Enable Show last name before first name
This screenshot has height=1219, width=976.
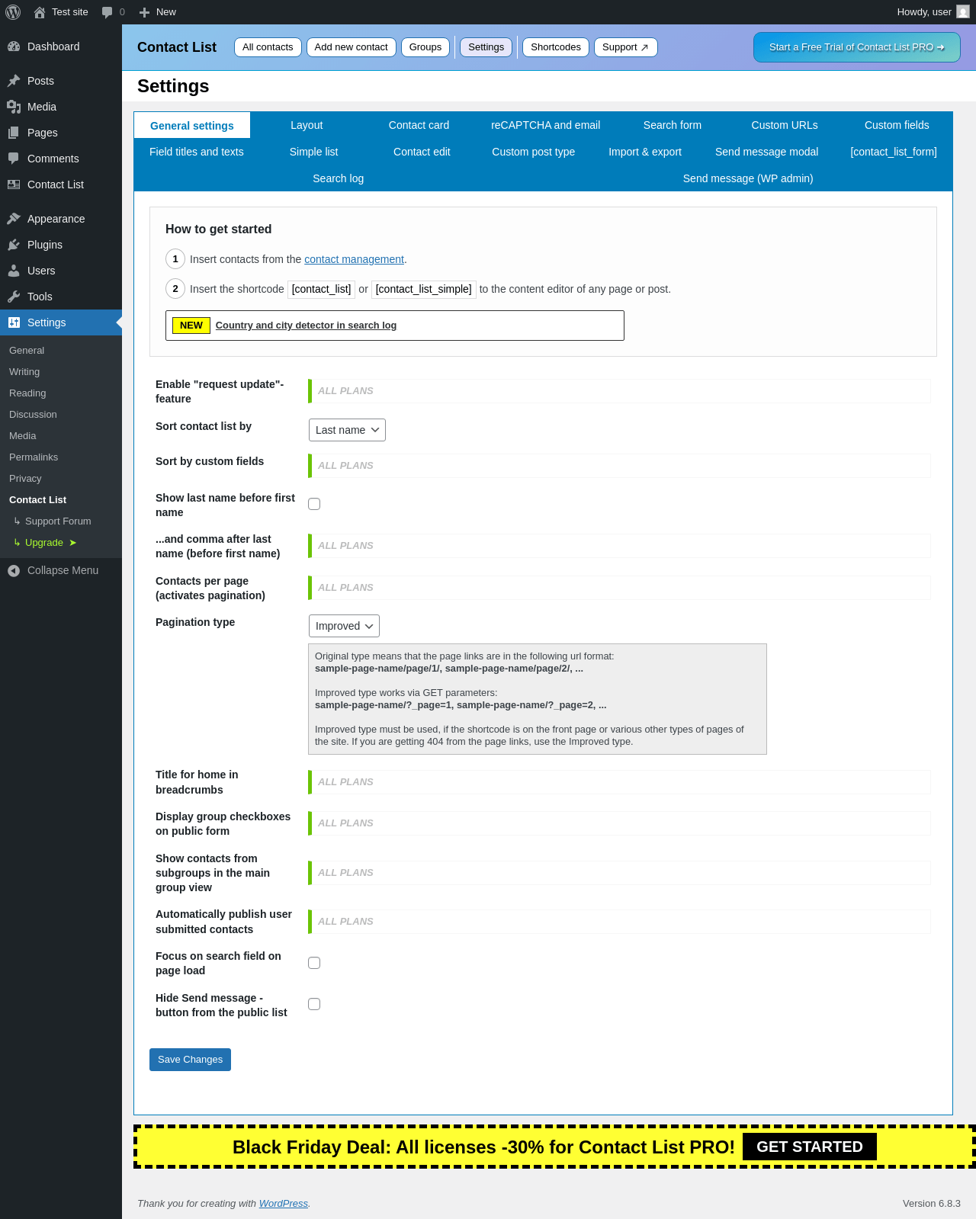click(314, 504)
